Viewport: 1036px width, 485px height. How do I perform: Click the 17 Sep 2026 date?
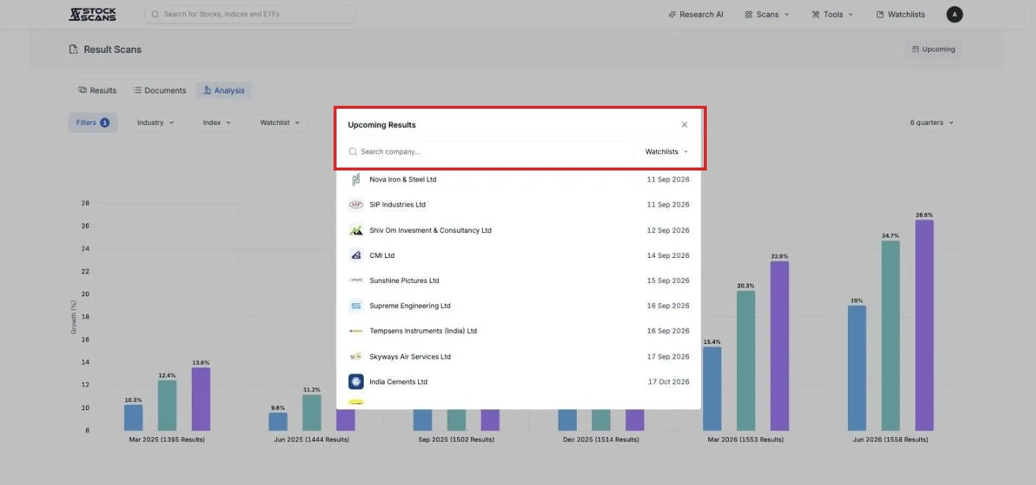[x=668, y=356]
